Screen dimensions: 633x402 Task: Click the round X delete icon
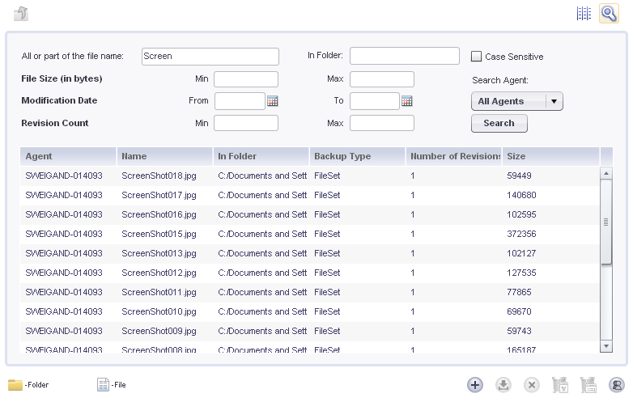(x=532, y=385)
